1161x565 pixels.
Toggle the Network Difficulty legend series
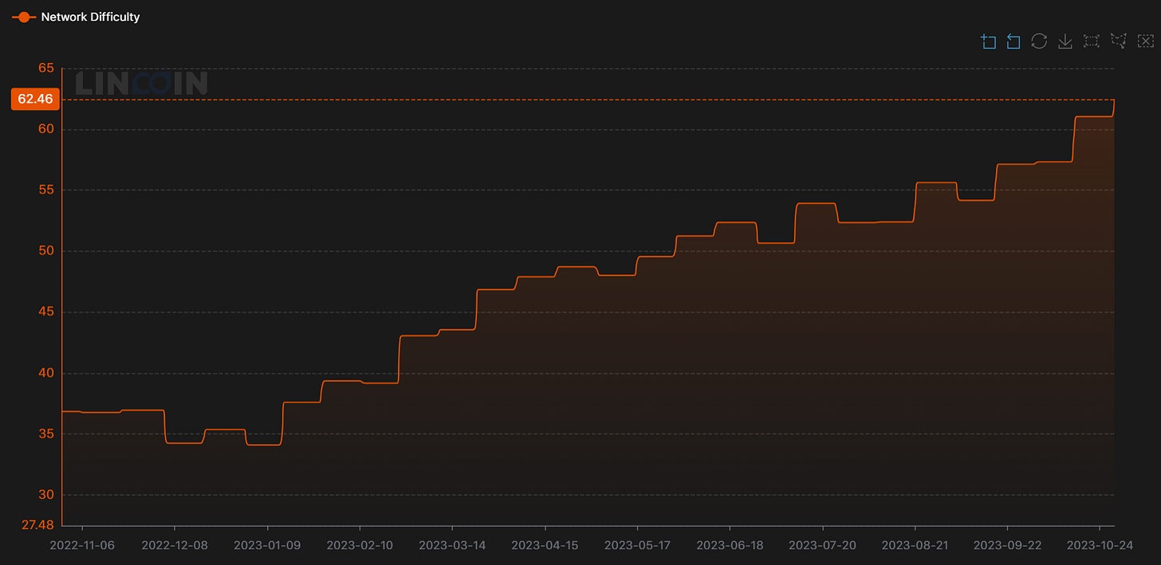pyautogui.click(x=76, y=17)
